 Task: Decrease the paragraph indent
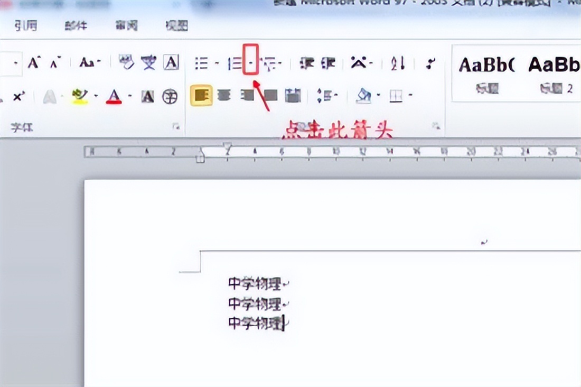point(307,64)
